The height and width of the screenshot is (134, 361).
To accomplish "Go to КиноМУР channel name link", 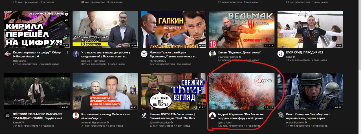I will (x=19, y=122).
